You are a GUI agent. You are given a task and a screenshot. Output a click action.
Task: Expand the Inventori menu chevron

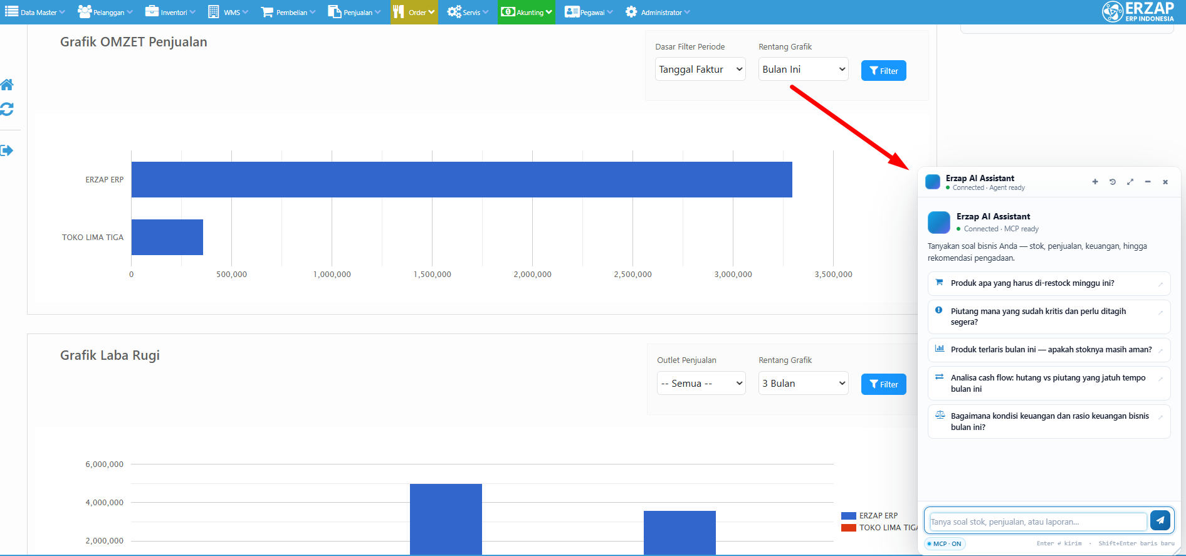(x=192, y=12)
